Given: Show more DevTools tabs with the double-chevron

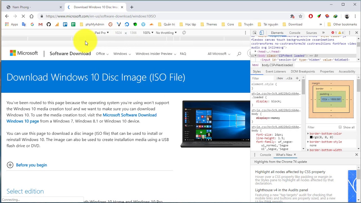Looking at the screenshot, I should 323,33.
